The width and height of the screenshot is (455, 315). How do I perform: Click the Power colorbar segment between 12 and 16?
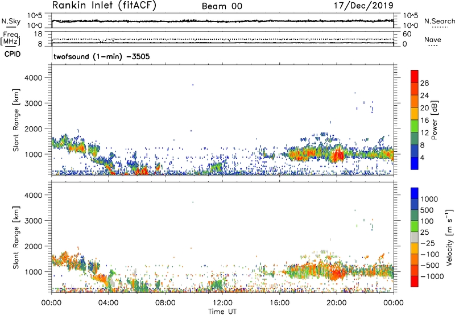(415, 126)
